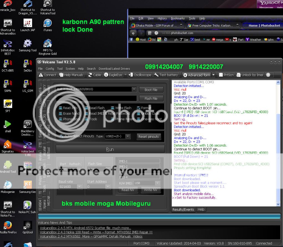Take a screenshot with PrtScn button
The image size is (283, 247).
click(x=226, y=75)
